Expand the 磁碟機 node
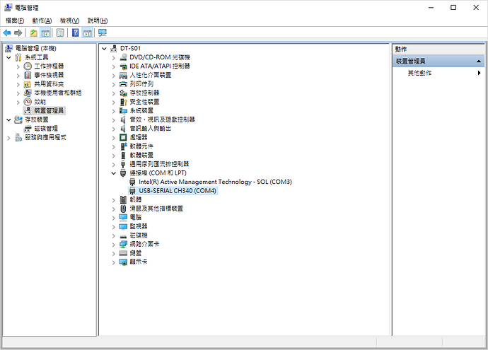 pos(114,235)
